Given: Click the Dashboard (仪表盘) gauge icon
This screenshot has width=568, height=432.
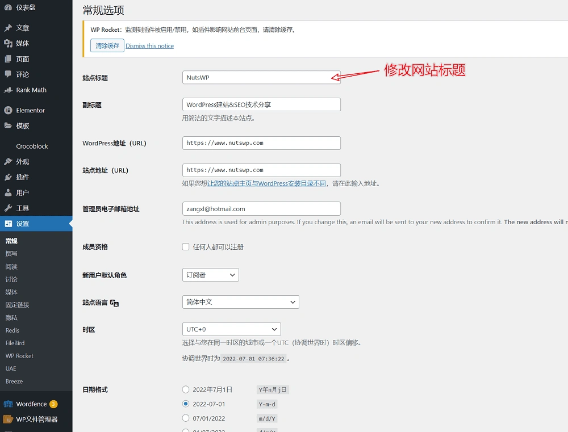Looking at the screenshot, I should 8,7.
